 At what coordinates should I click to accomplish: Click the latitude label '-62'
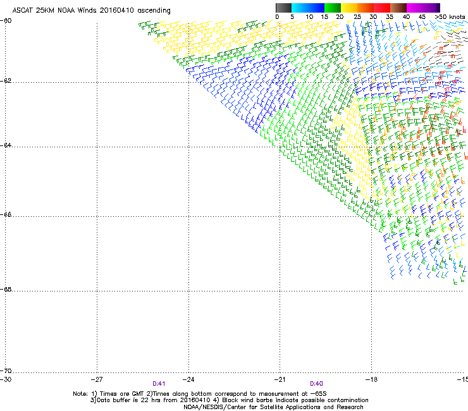coord(6,81)
